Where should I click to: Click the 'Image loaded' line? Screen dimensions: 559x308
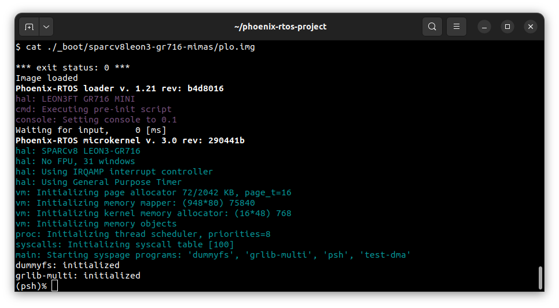[x=47, y=78]
